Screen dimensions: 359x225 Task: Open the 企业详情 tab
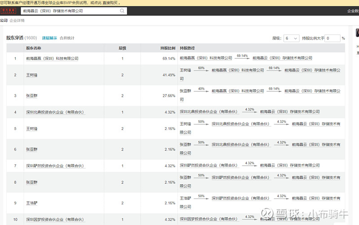tap(17, 21)
